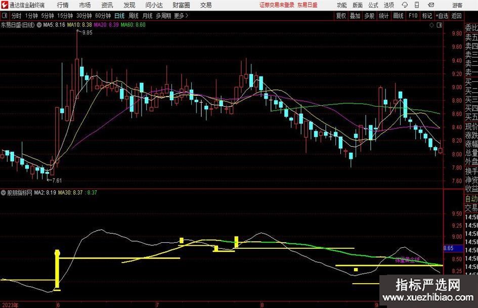Screen dimensions: 478x308
Task: Open the 公式 menu
Action: pyautogui.click(x=373, y=5)
